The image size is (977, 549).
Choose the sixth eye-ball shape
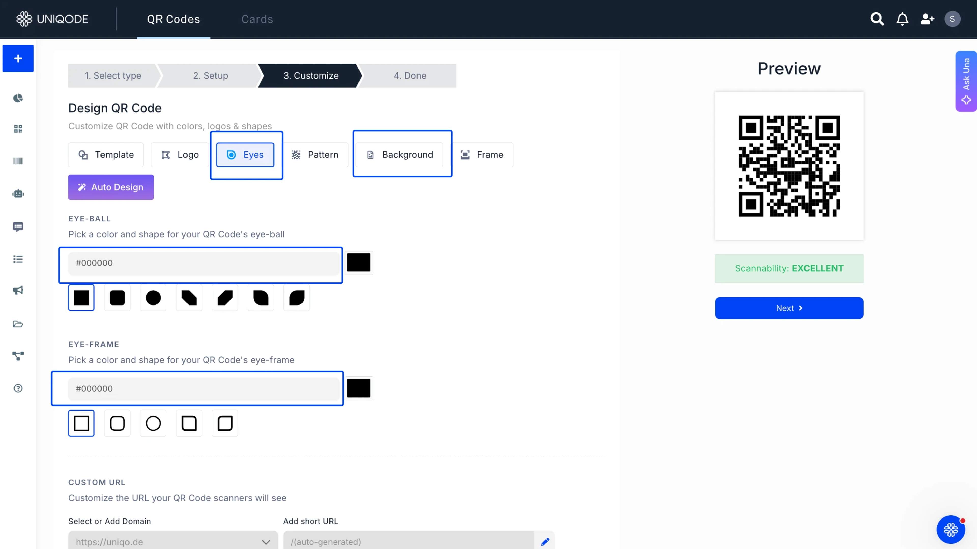261,298
